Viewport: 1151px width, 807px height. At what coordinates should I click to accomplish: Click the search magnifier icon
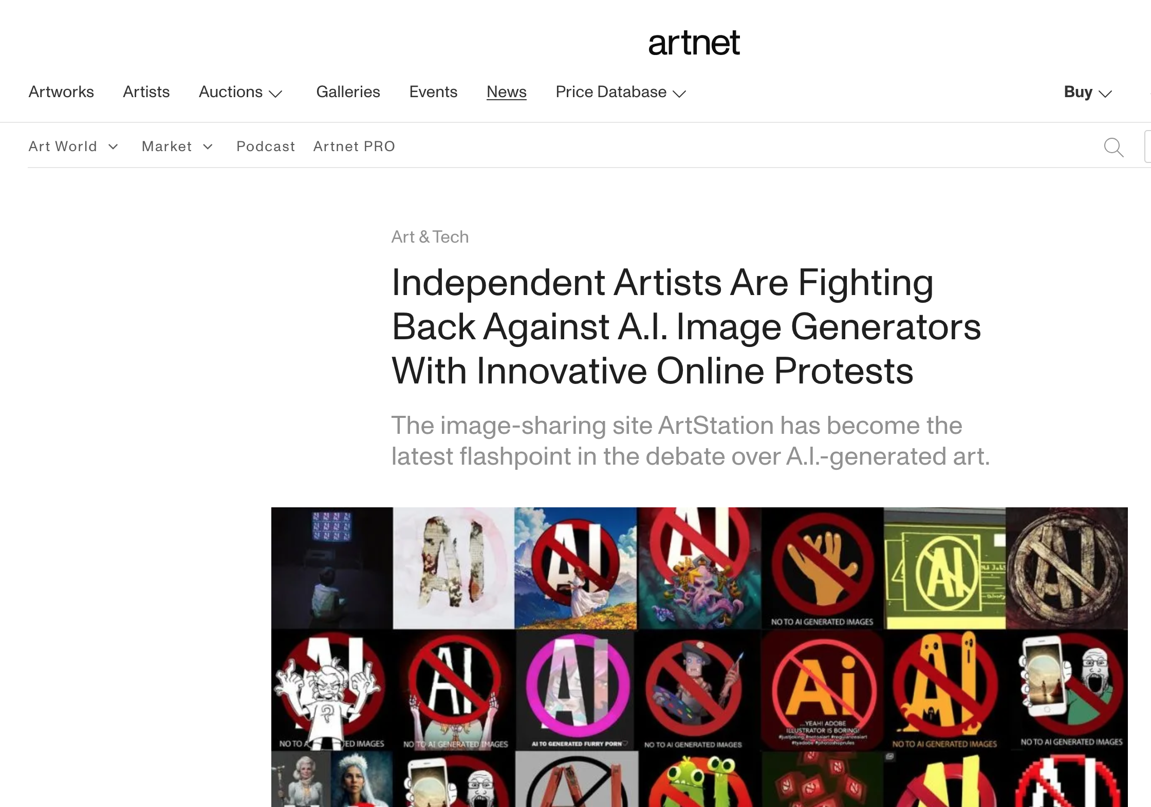click(x=1113, y=148)
